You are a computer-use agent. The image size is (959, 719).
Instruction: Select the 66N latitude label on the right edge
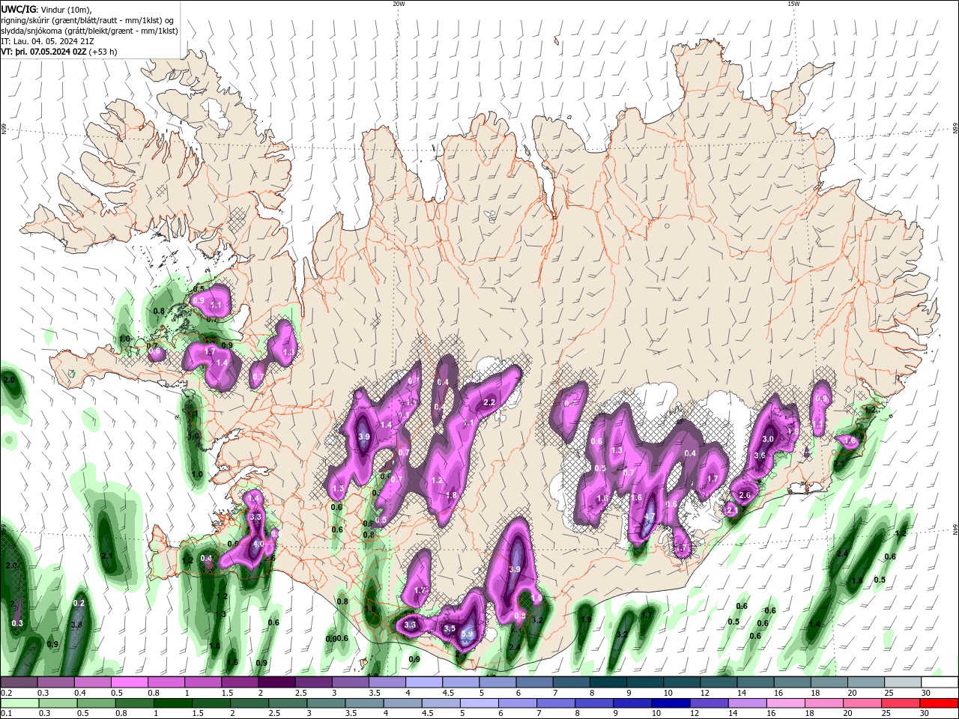click(955, 130)
